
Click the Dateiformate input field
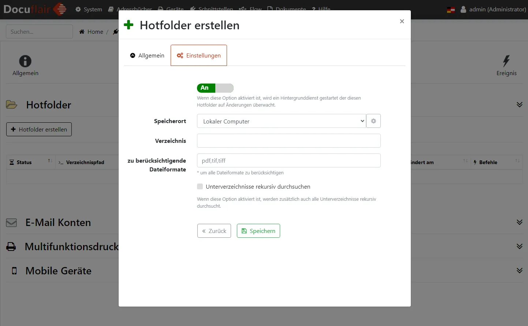[289, 160]
